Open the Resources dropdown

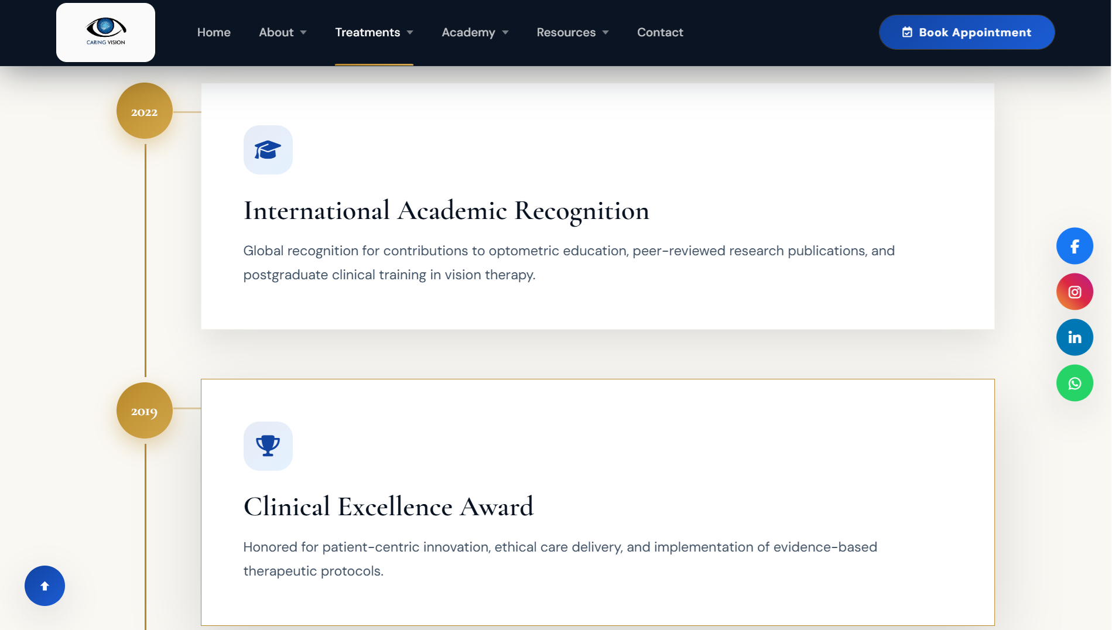572,32
